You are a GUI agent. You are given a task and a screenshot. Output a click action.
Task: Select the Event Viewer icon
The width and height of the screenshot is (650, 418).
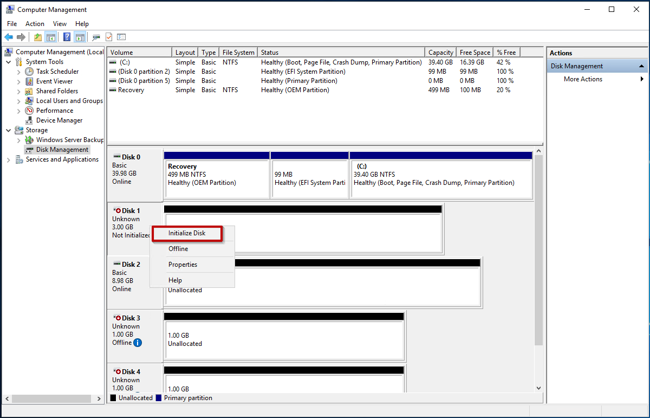(29, 81)
